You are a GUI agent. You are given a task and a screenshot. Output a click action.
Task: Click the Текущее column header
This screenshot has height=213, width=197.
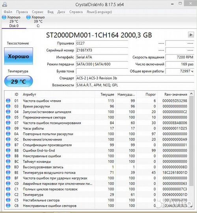coord(105,94)
